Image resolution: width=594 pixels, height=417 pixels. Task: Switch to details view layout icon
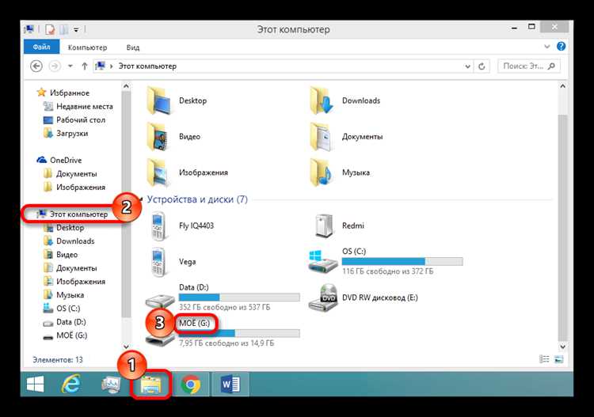[544, 359]
